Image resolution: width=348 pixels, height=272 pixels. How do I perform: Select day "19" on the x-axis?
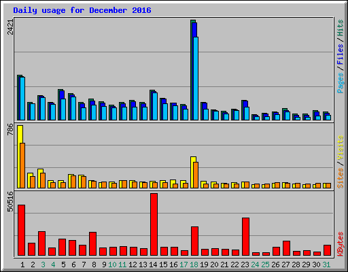[204, 265]
